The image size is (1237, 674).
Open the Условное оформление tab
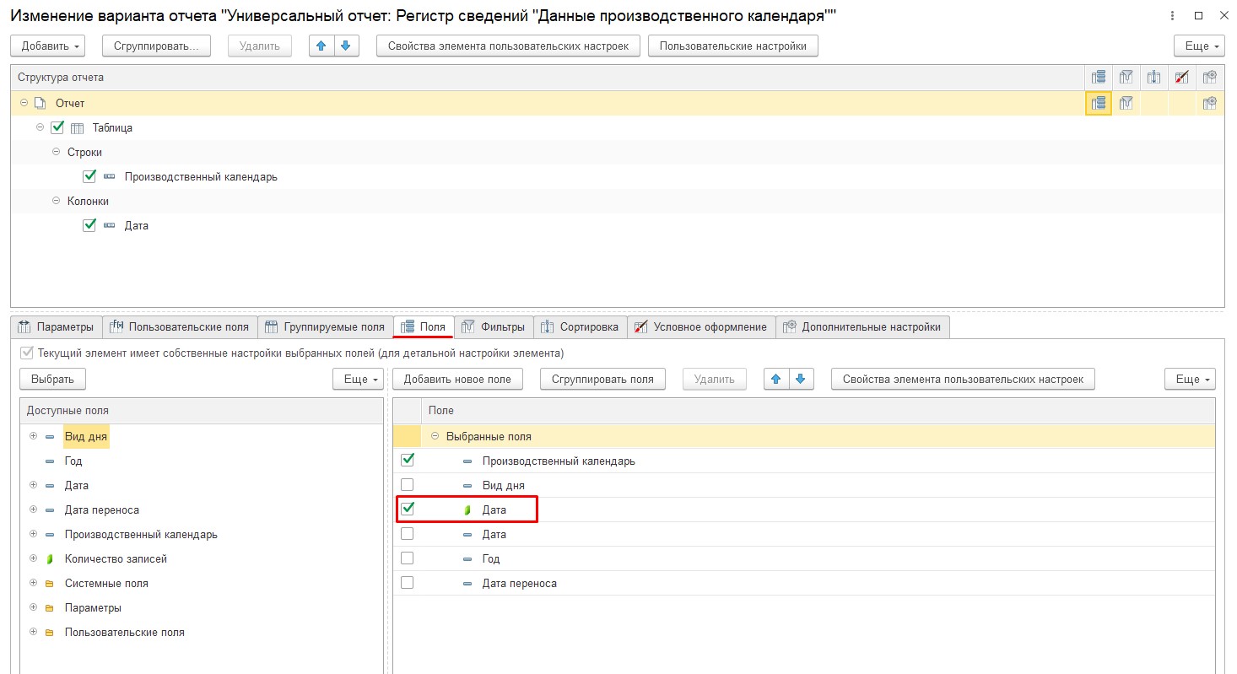(701, 327)
